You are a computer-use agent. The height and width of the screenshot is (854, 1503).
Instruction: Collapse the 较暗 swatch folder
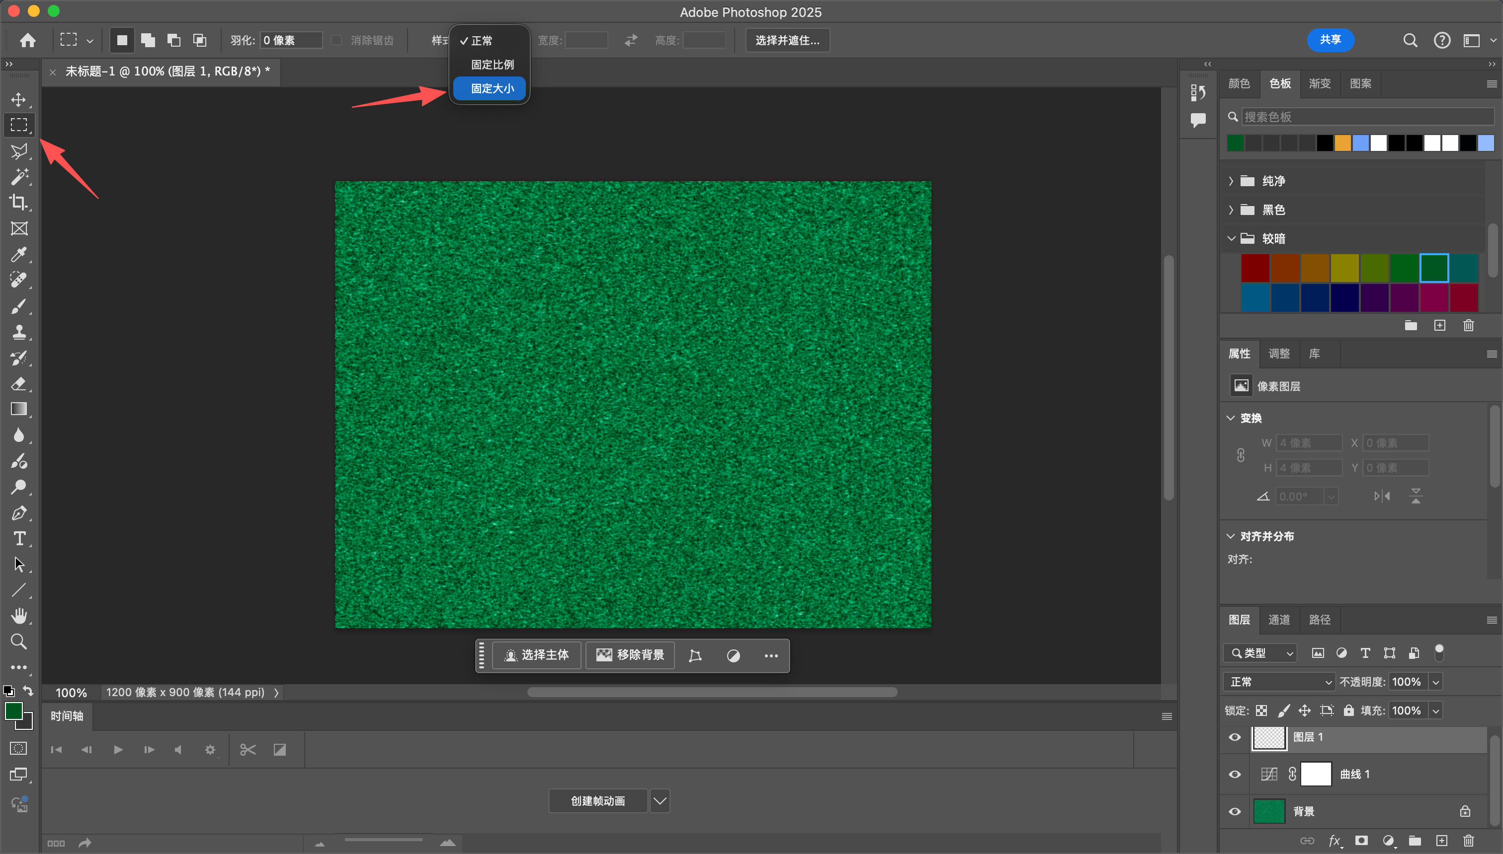click(1231, 239)
